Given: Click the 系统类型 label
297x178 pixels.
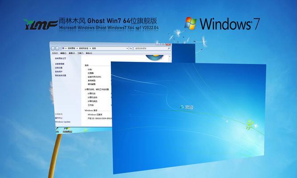Looking at the screenshot, I should tap(91, 81).
